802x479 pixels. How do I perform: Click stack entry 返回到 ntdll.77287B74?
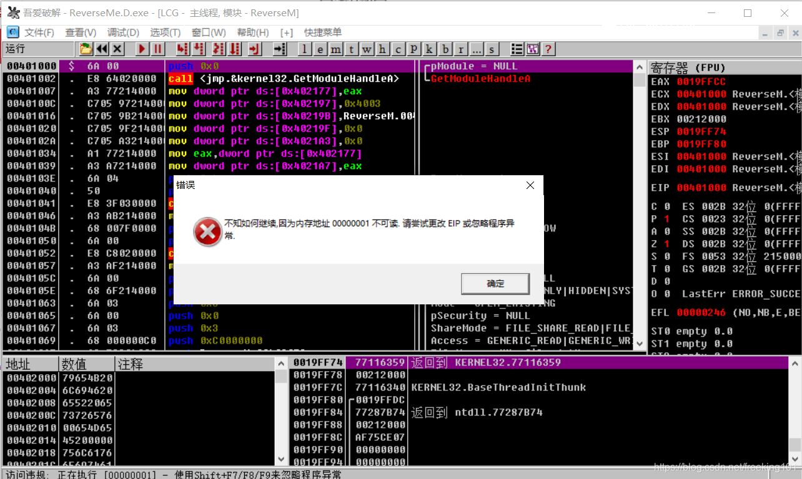(x=477, y=412)
